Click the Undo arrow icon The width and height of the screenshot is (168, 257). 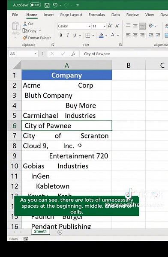(55, 5)
